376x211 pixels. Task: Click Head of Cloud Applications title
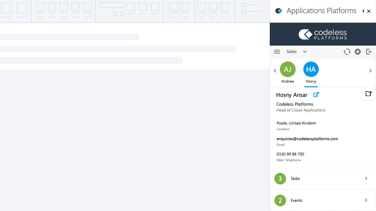coord(301,110)
